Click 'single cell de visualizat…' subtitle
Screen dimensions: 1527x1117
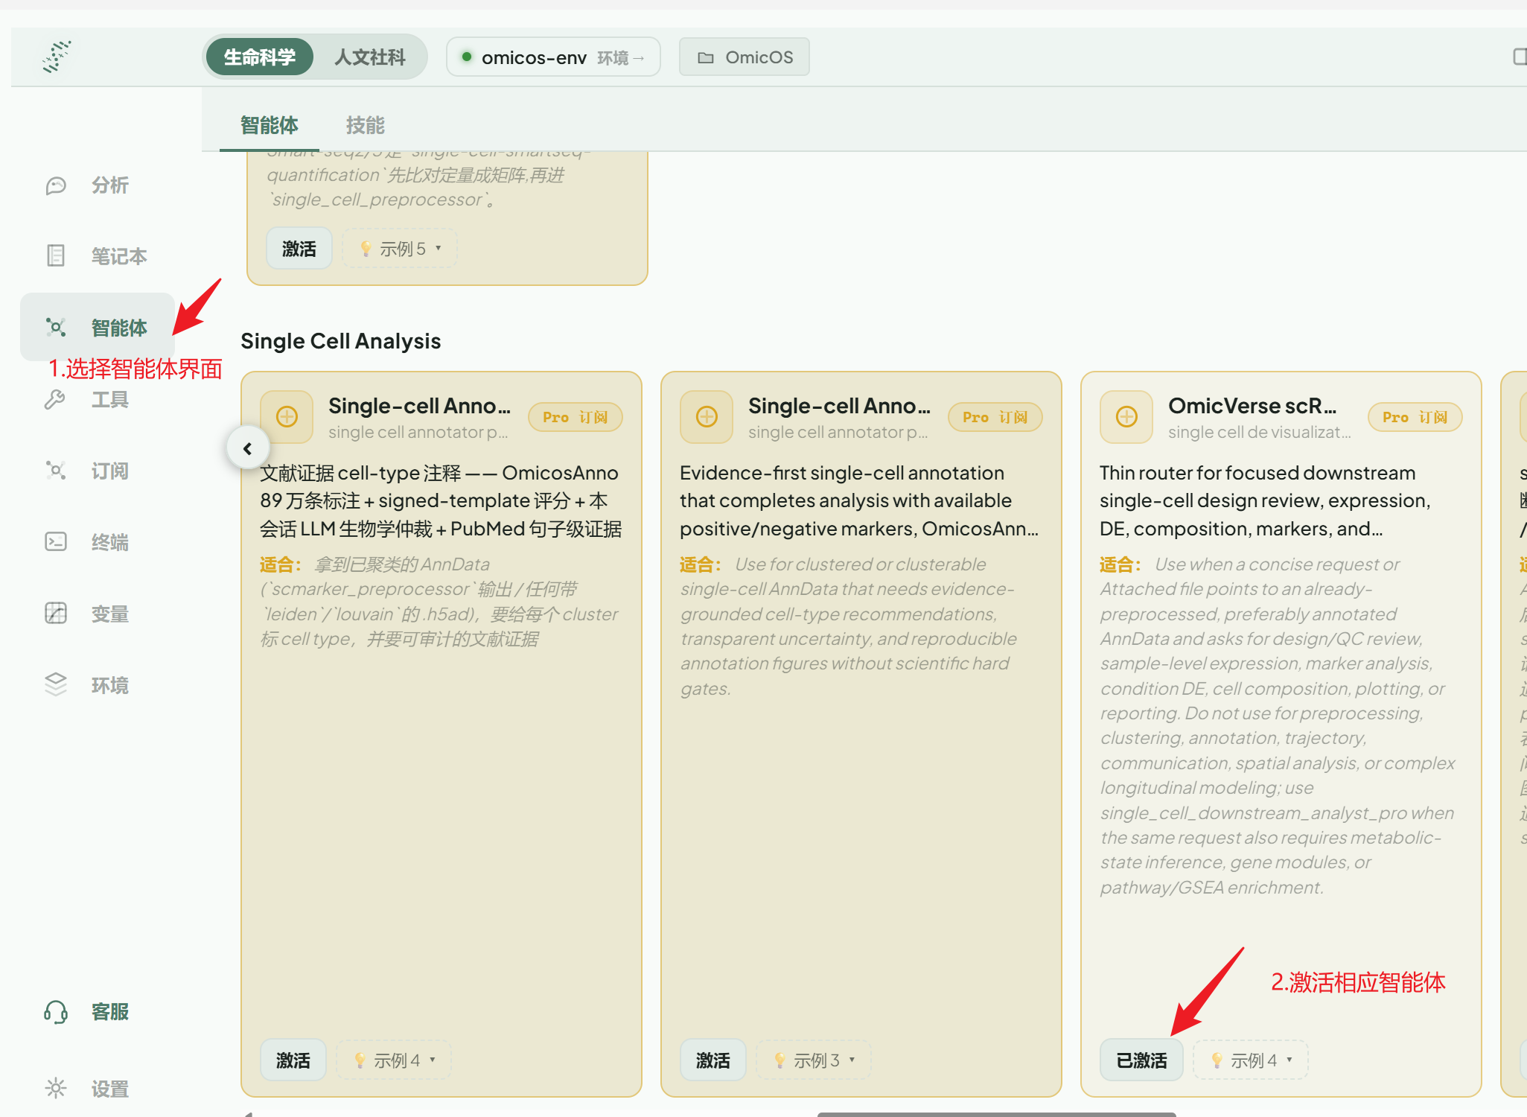point(1259,432)
